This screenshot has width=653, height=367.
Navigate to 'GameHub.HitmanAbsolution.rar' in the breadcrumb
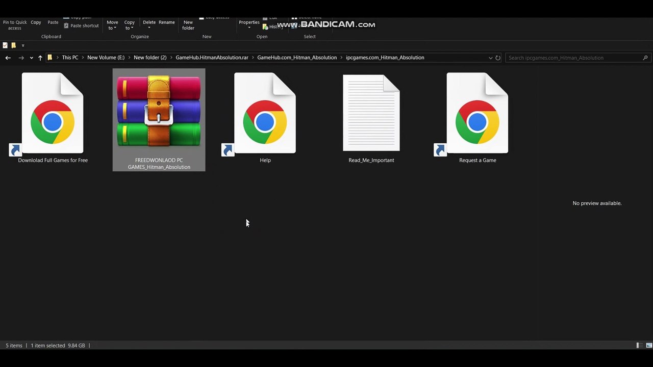click(212, 58)
